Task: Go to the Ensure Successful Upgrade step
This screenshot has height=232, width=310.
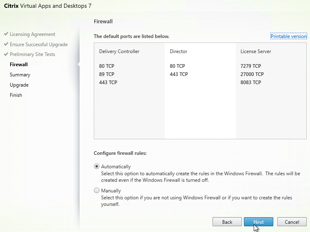Action: [x=39, y=45]
